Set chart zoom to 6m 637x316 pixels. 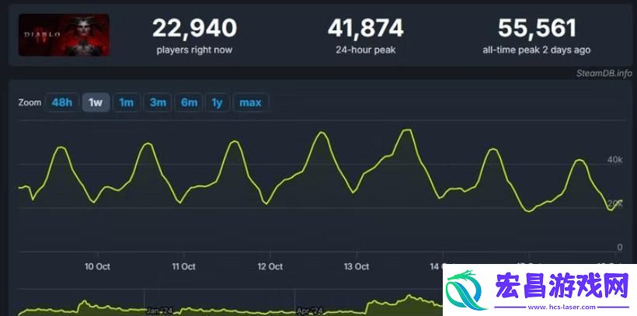pyautogui.click(x=189, y=102)
